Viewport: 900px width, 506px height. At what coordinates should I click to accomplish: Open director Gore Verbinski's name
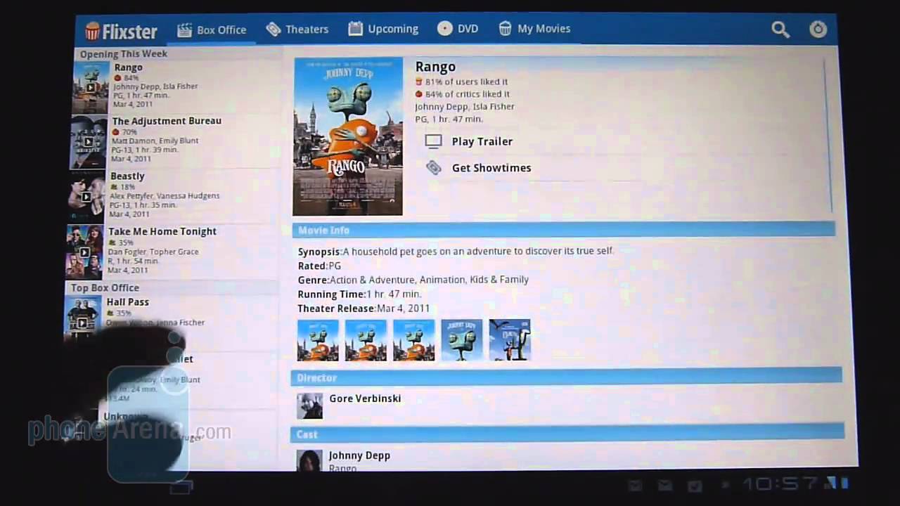pos(365,398)
